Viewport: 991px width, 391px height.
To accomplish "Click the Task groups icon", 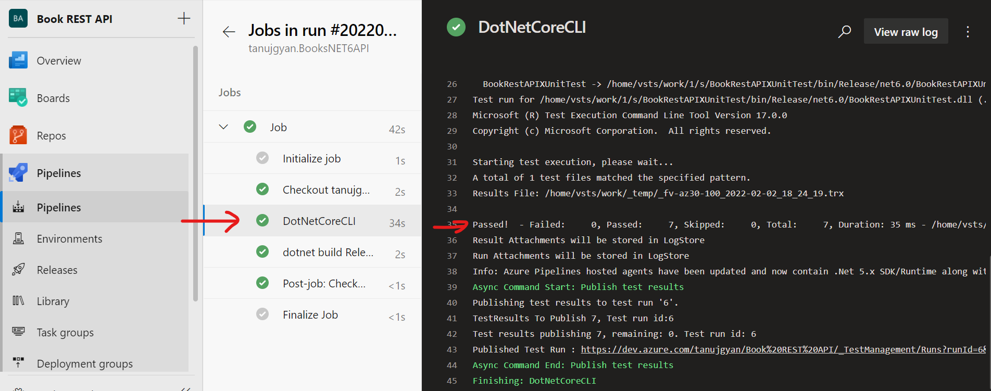I will click(18, 332).
